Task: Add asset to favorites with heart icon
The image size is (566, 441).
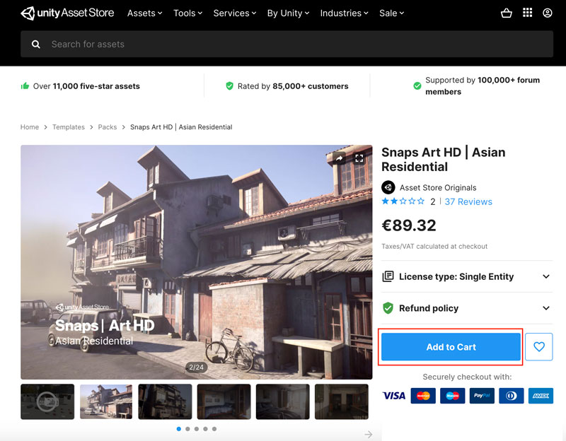Action: coord(539,346)
